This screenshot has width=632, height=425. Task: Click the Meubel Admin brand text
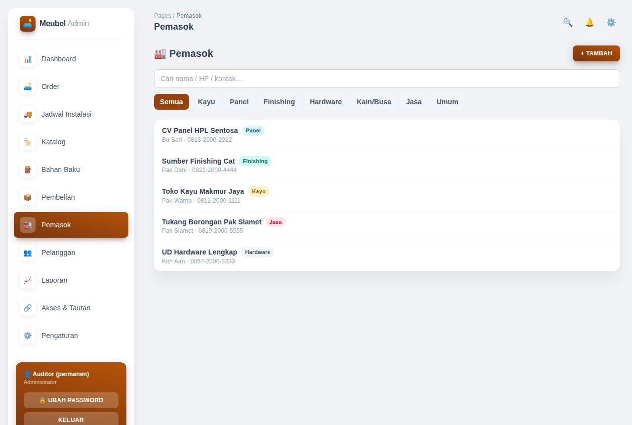click(x=64, y=24)
